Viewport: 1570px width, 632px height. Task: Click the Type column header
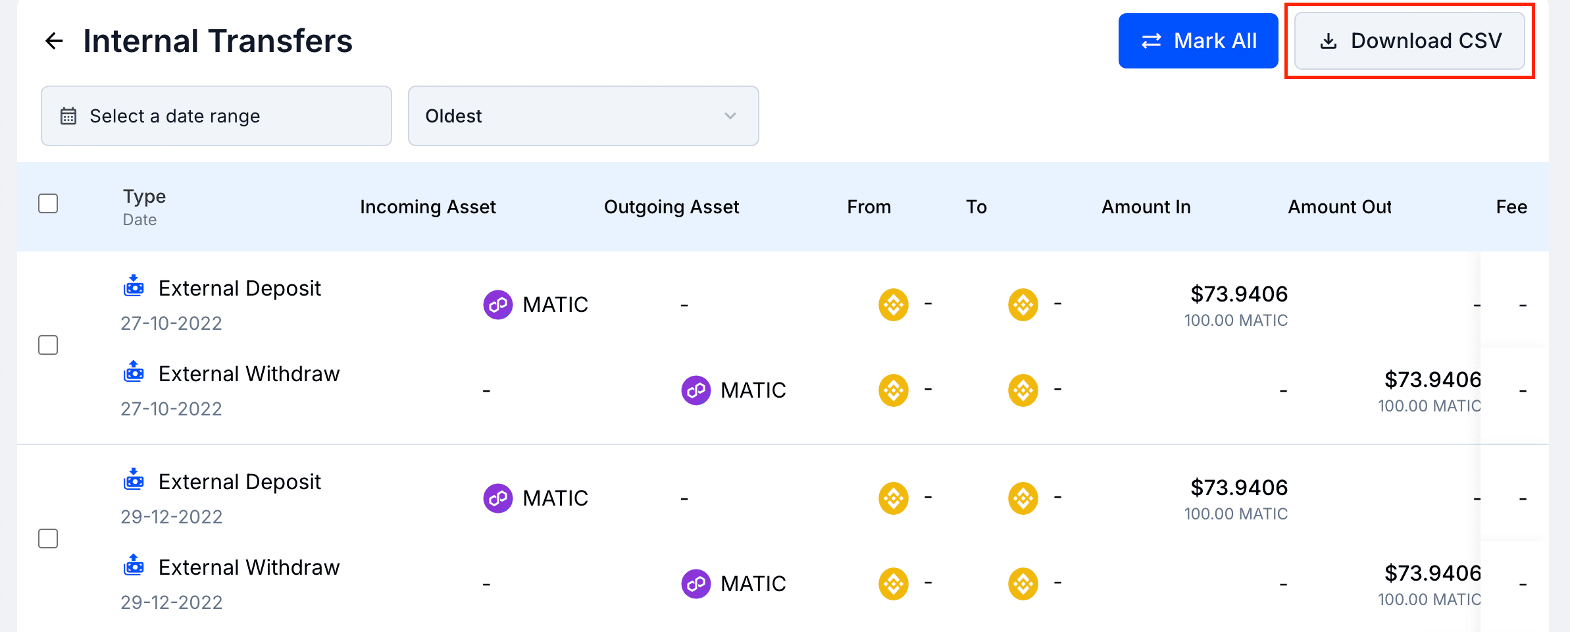(x=144, y=196)
